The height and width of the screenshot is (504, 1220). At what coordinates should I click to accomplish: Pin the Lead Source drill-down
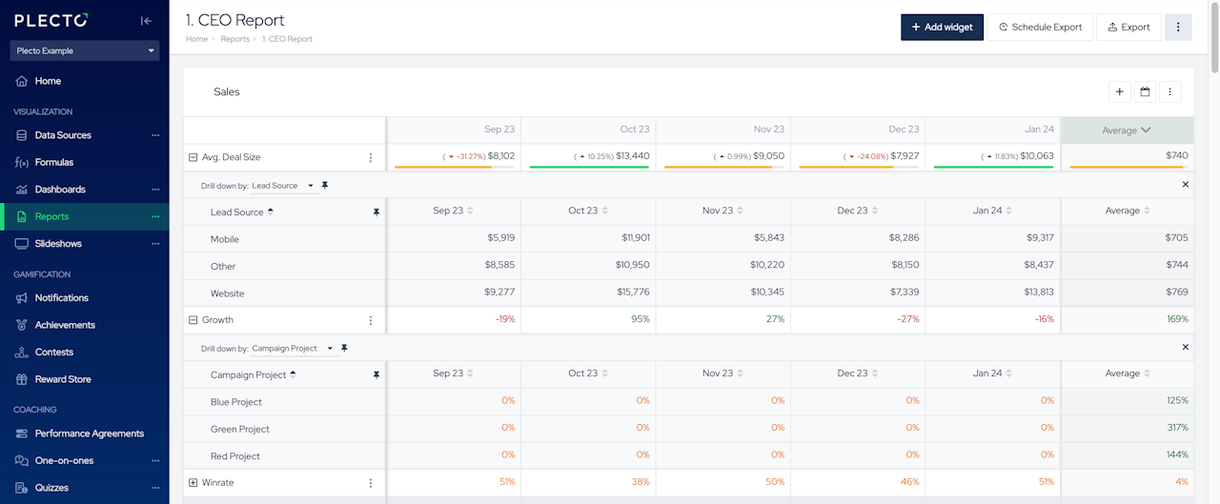(x=325, y=185)
